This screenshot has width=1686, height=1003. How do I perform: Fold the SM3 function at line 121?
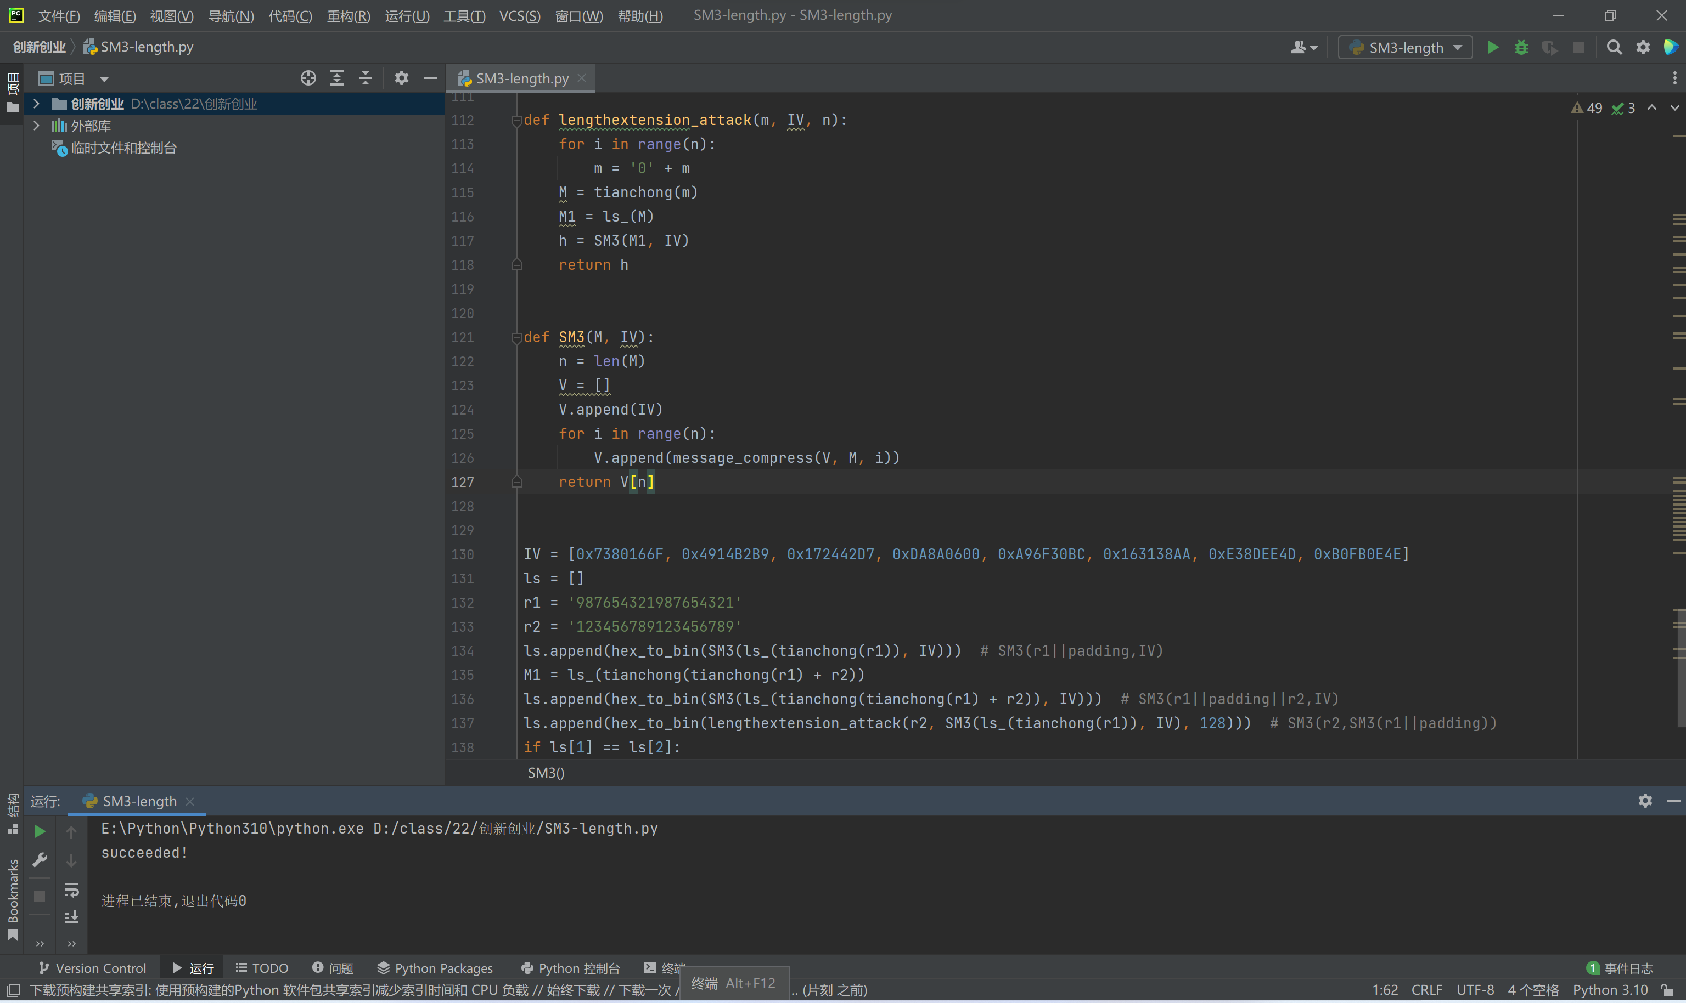coord(516,337)
